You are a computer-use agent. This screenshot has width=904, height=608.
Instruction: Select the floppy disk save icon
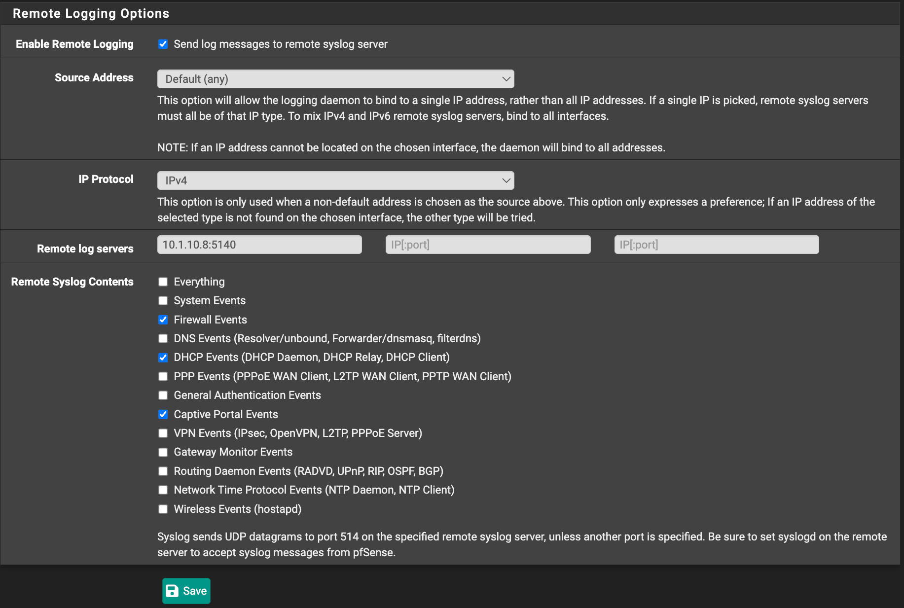coord(172,591)
